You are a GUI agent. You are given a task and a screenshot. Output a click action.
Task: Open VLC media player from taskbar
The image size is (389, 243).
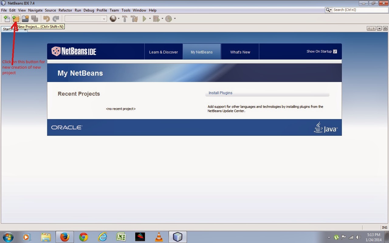159,237
